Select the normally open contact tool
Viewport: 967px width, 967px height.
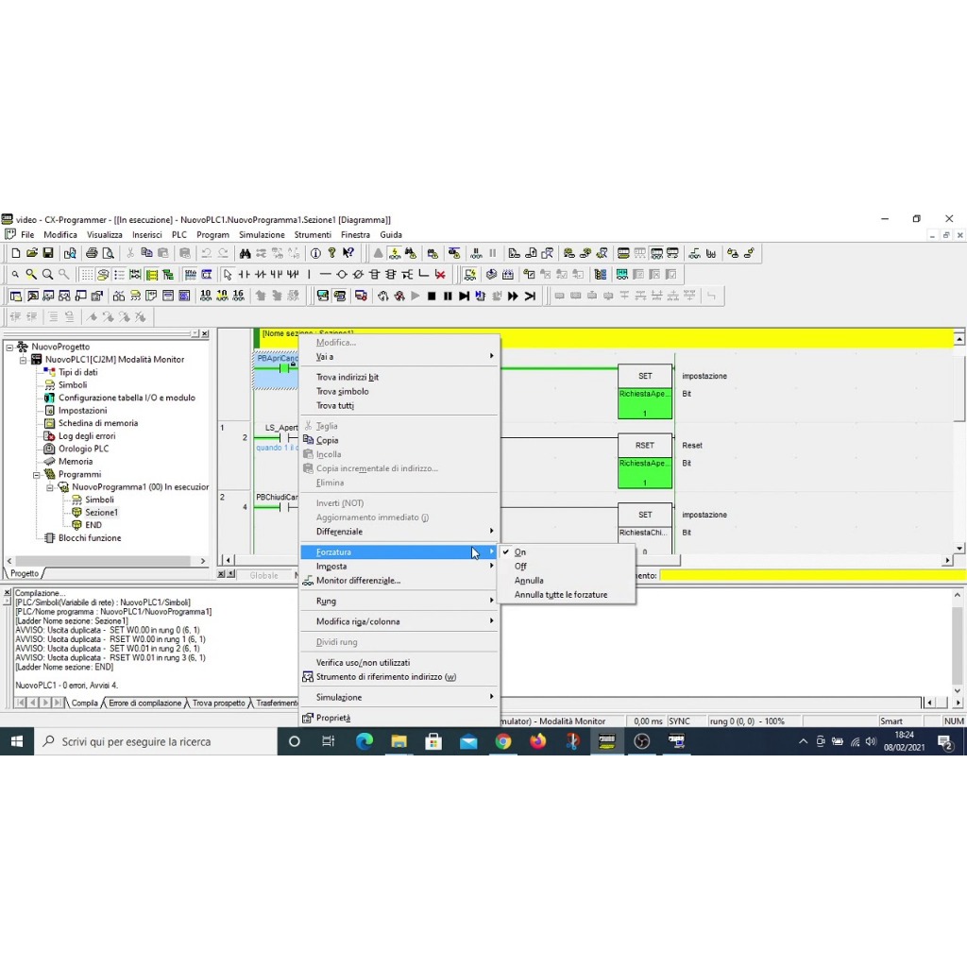pos(245,275)
